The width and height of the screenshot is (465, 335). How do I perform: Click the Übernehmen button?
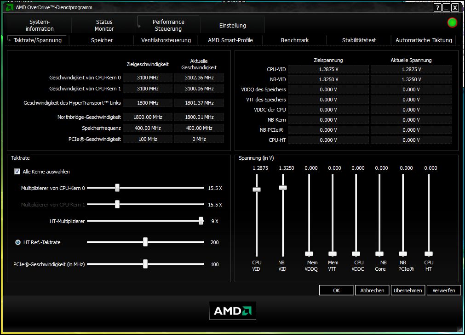coord(408,290)
